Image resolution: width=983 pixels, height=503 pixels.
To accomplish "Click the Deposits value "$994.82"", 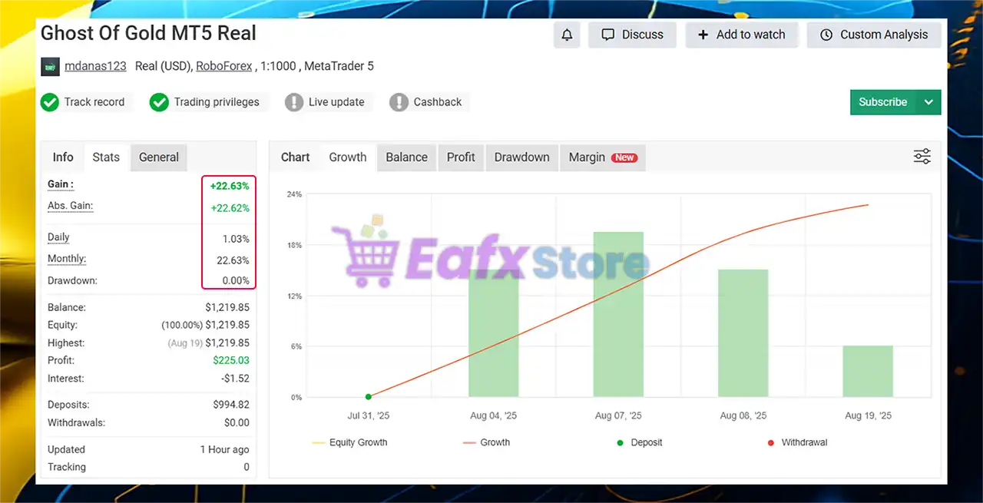I will click(231, 405).
